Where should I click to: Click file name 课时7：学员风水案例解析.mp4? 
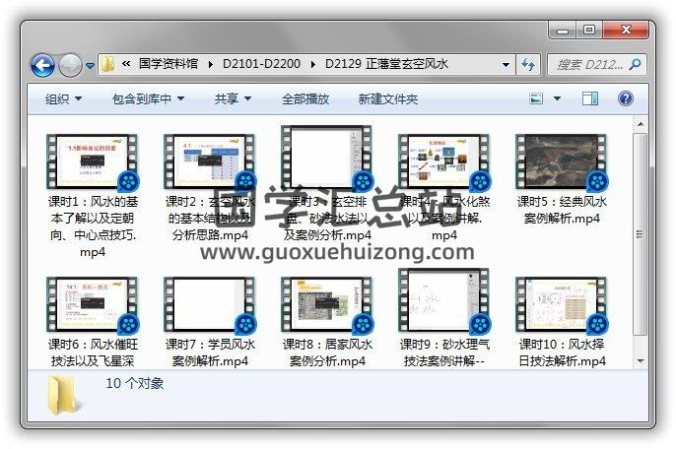210,353
